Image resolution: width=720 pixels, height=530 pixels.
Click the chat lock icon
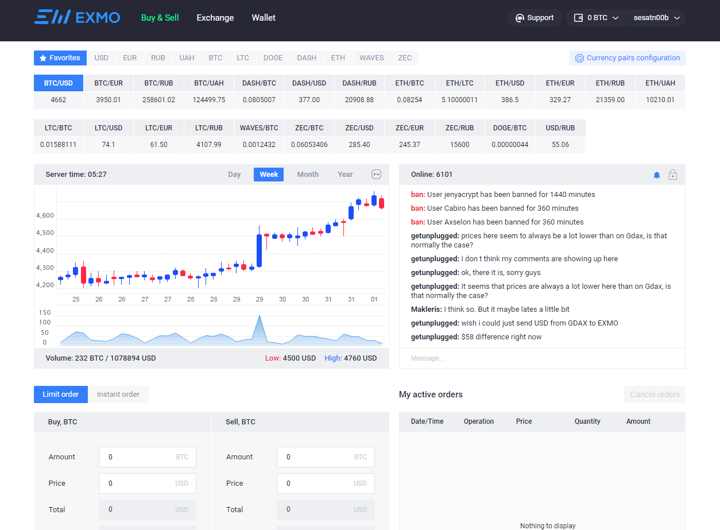pos(673,175)
